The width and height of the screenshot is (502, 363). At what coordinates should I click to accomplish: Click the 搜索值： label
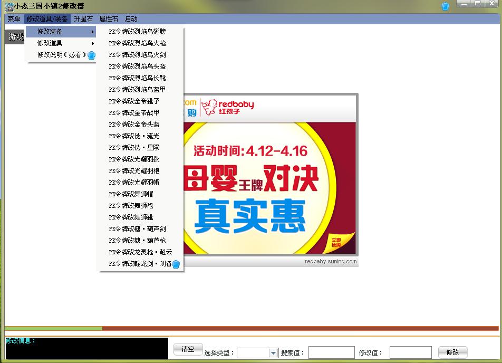click(293, 353)
